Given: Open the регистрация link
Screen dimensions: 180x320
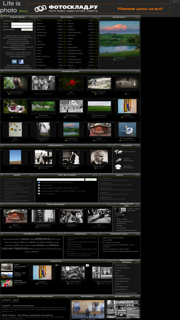Looking at the screenshot, I should point(9,30).
